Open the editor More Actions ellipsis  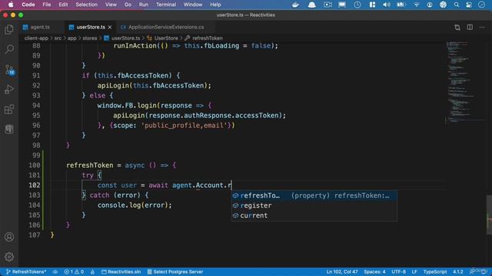pos(482,28)
